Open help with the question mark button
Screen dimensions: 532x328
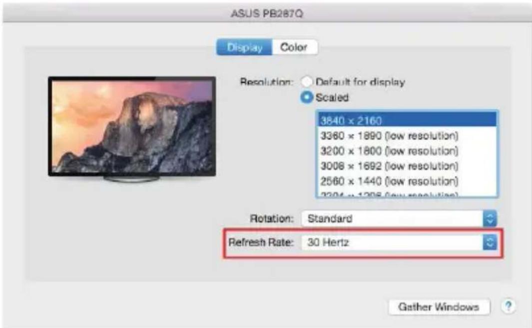click(x=508, y=307)
